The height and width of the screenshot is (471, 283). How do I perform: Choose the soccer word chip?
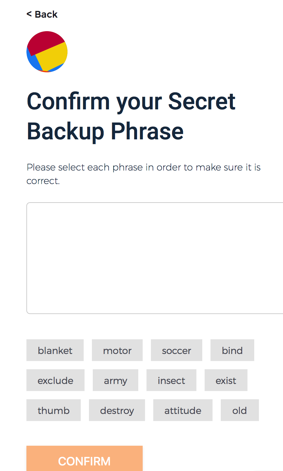[x=176, y=350]
